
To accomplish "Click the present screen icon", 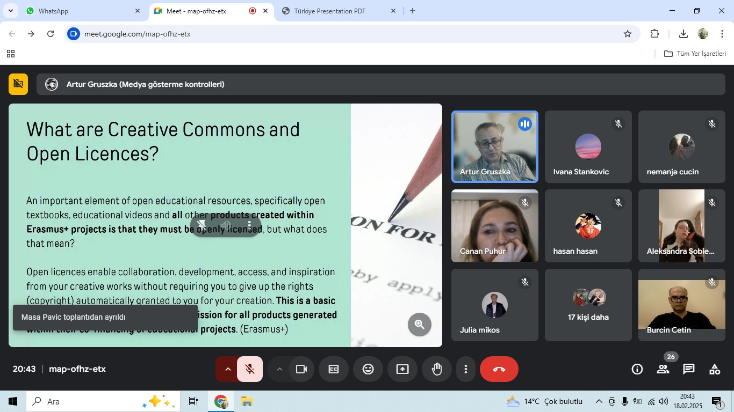I will (402, 369).
